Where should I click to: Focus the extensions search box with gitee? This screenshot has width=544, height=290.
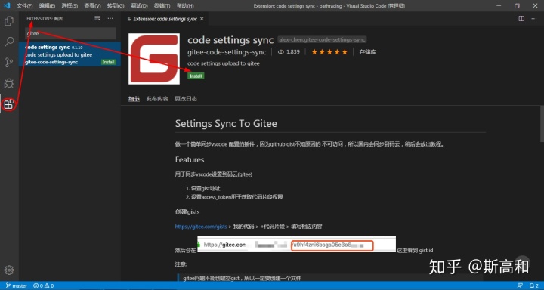[70, 34]
